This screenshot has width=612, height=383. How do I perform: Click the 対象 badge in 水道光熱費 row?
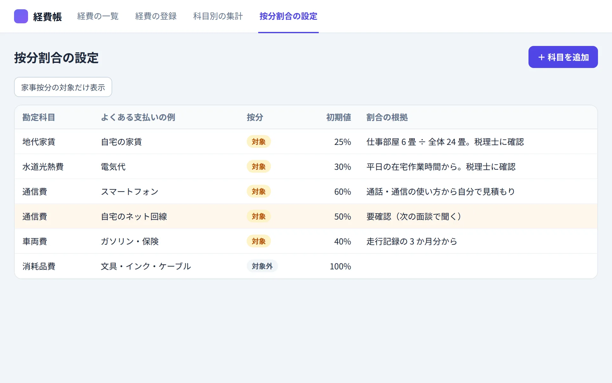coord(259,167)
